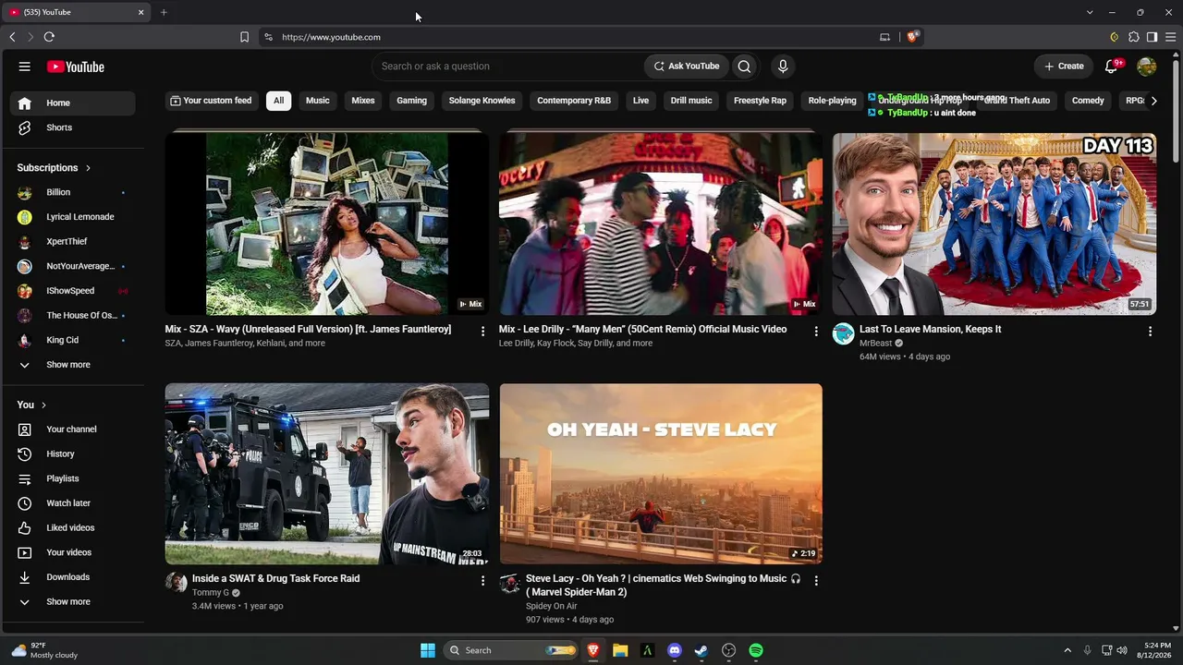This screenshot has height=665, width=1183.
Task: Open the IShowSpeed subscription
Action: point(73,291)
